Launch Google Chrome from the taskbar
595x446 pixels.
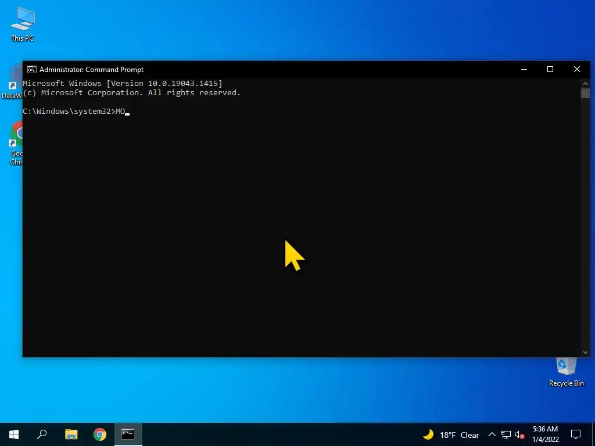(x=100, y=434)
